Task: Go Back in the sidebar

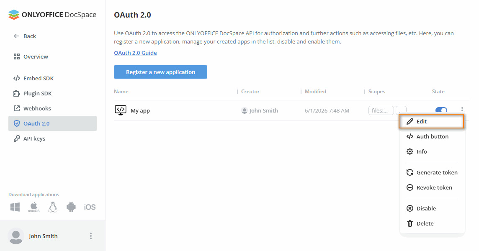Action: point(30,36)
